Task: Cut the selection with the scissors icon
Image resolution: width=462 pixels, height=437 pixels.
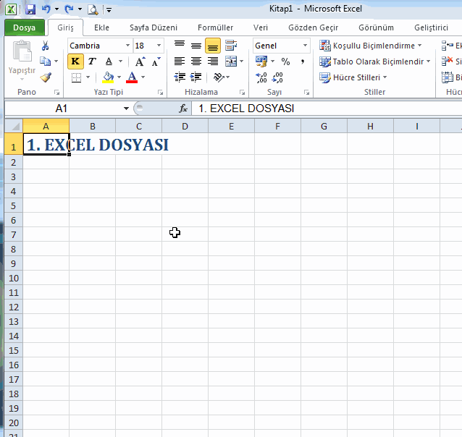Action: click(45, 46)
